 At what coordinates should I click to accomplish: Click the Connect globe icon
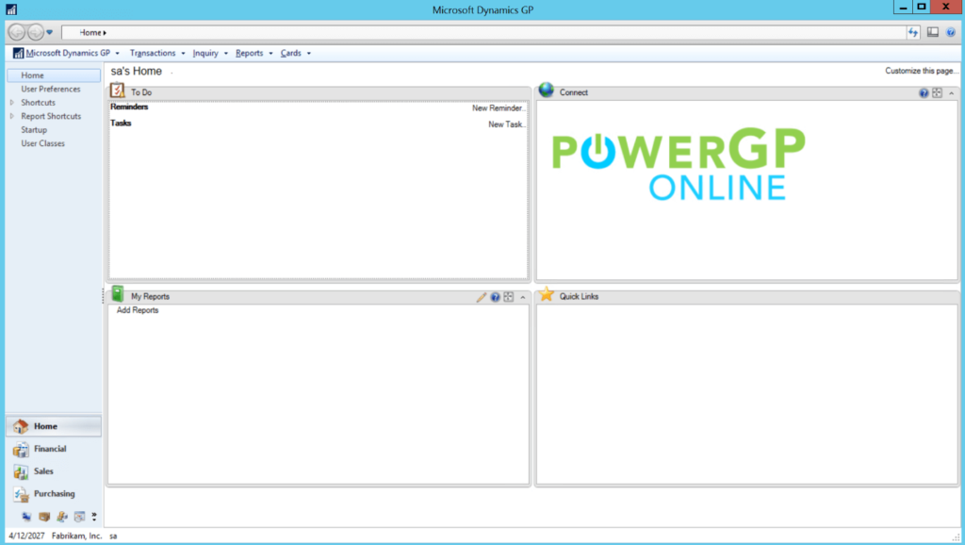(546, 91)
